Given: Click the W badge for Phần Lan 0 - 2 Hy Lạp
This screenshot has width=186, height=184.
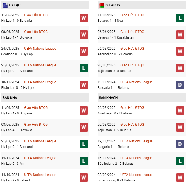Looking at the screenshot, I should point(84,85).
